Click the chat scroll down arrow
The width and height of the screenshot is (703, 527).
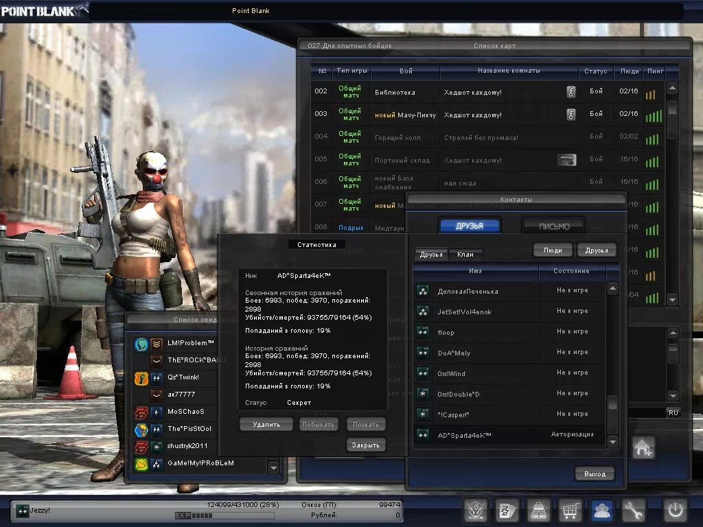673,395
